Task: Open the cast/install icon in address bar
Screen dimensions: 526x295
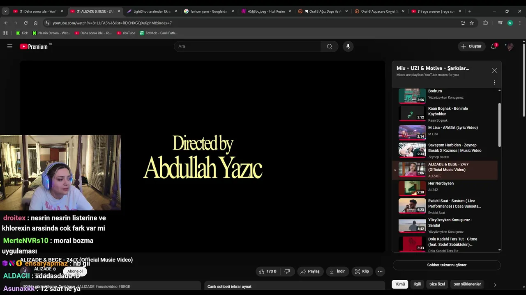Action: [x=463, y=23]
